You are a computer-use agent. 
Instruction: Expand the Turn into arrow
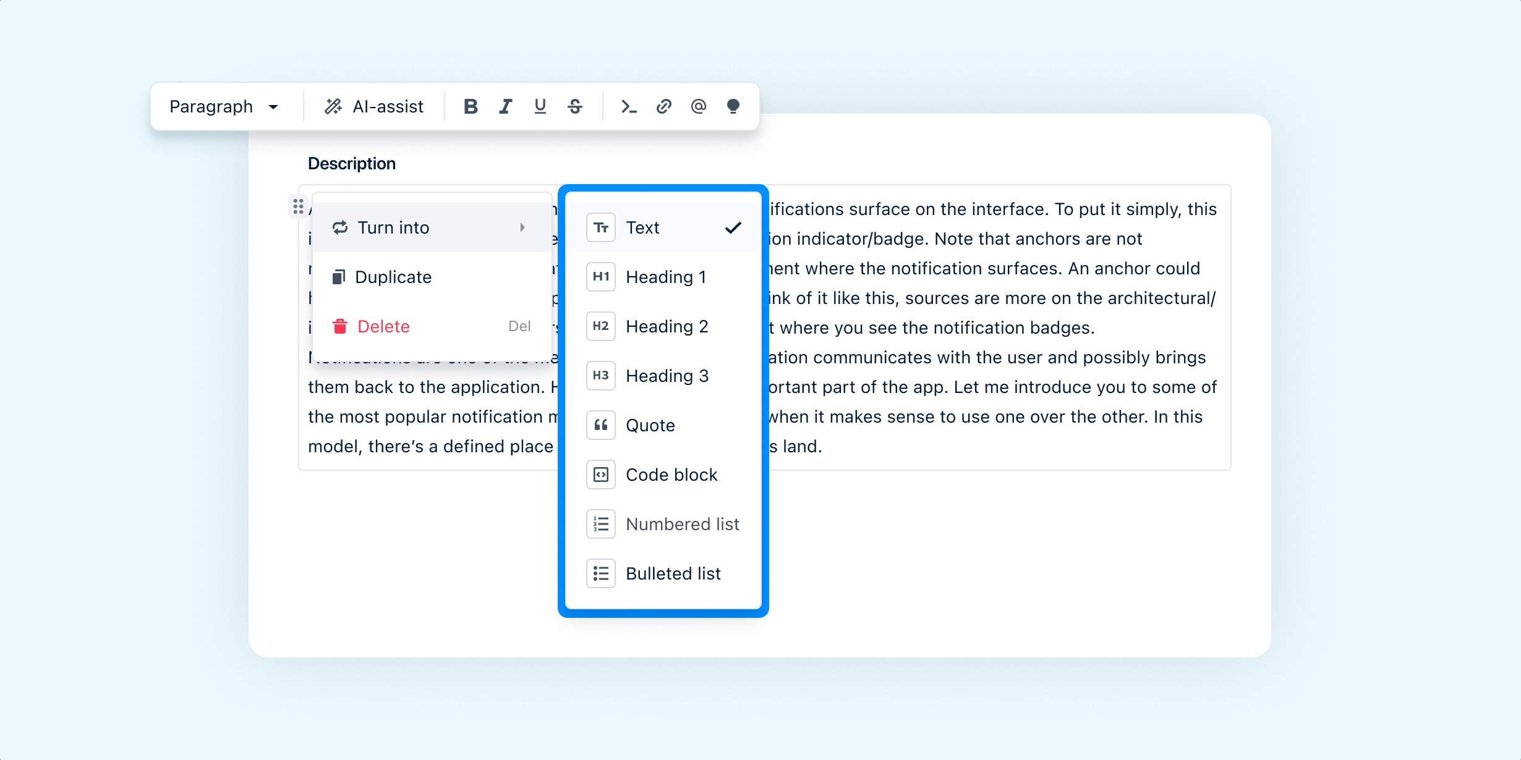pos(522,227)
